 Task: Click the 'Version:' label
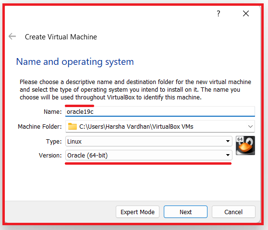[x=50, y=156]
